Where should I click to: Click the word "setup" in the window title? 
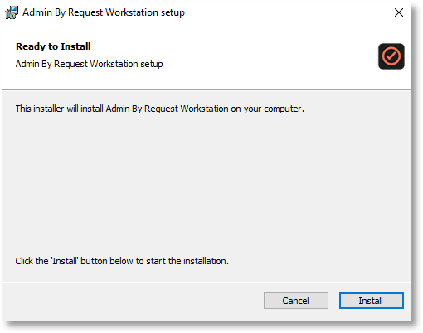tap(173, 13)
